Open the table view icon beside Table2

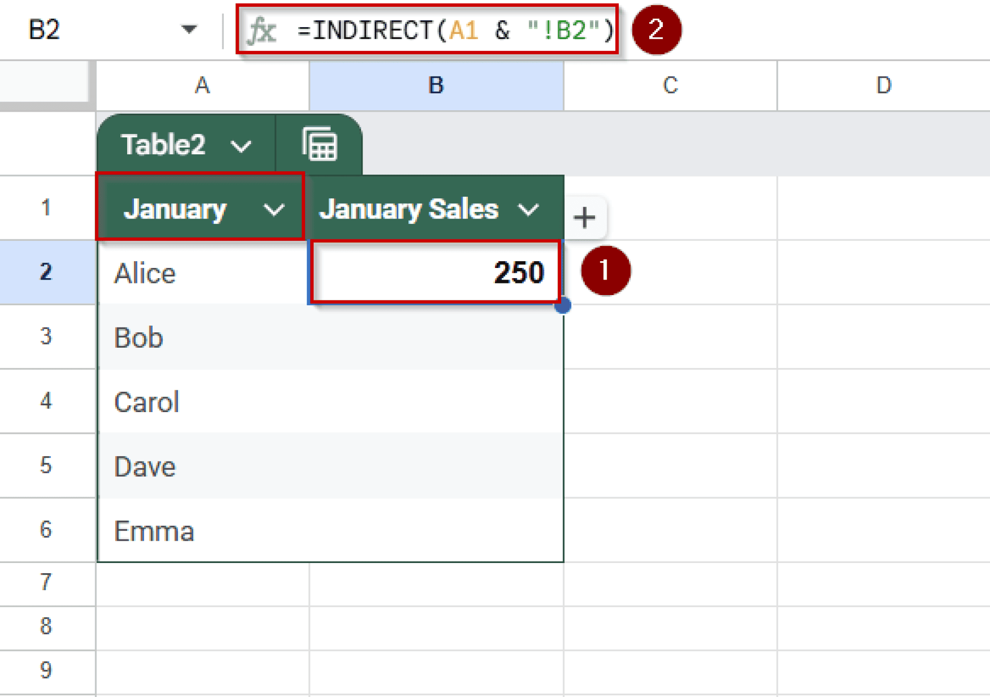pos(319,144)
